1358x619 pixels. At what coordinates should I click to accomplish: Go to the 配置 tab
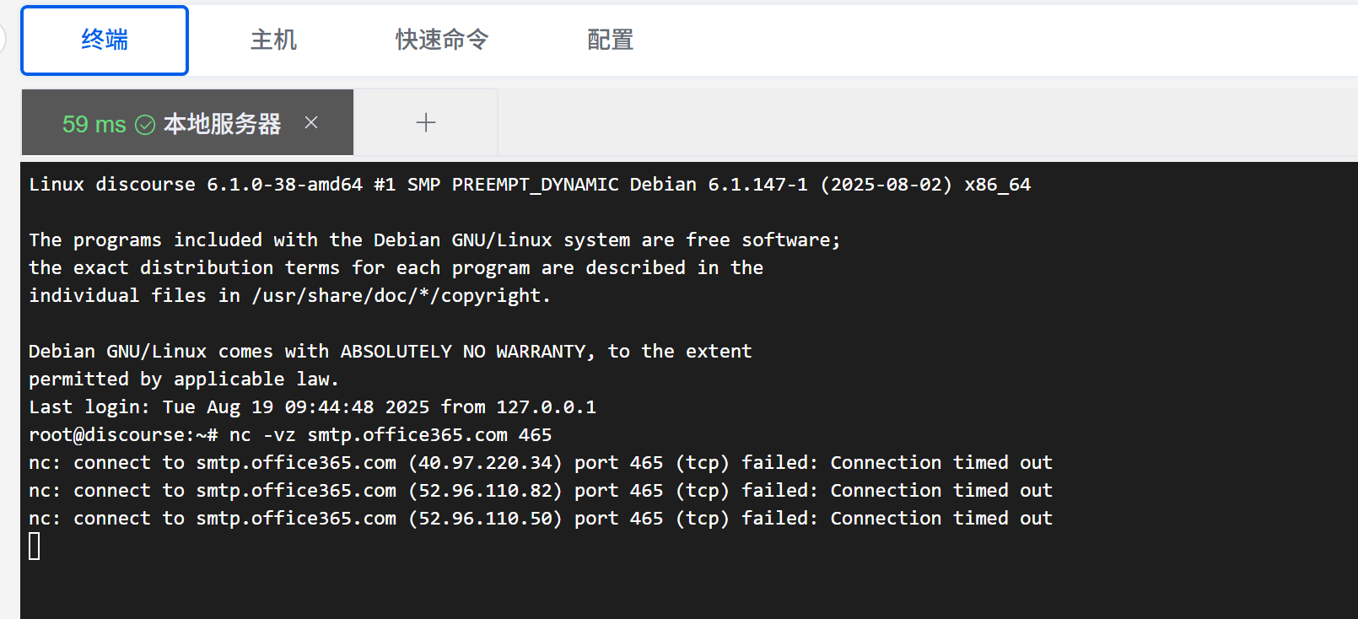tap(611, 40)
